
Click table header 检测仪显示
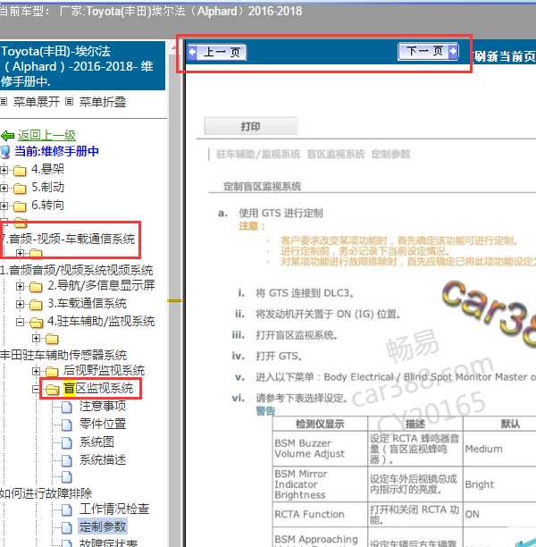(x=320, y=424)
